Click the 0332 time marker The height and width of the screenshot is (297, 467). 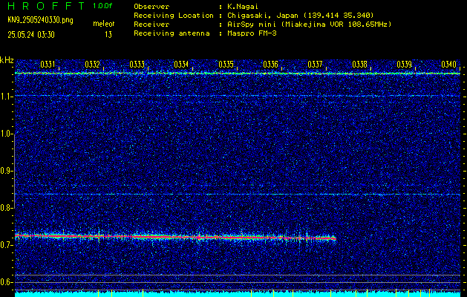(x=92, y=65)
